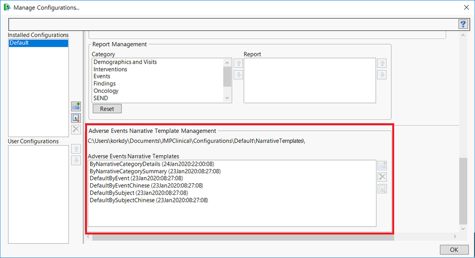475x258 pixels.
Task: Click the horizontal scrollbar thumb
Action: pos(243,237)
